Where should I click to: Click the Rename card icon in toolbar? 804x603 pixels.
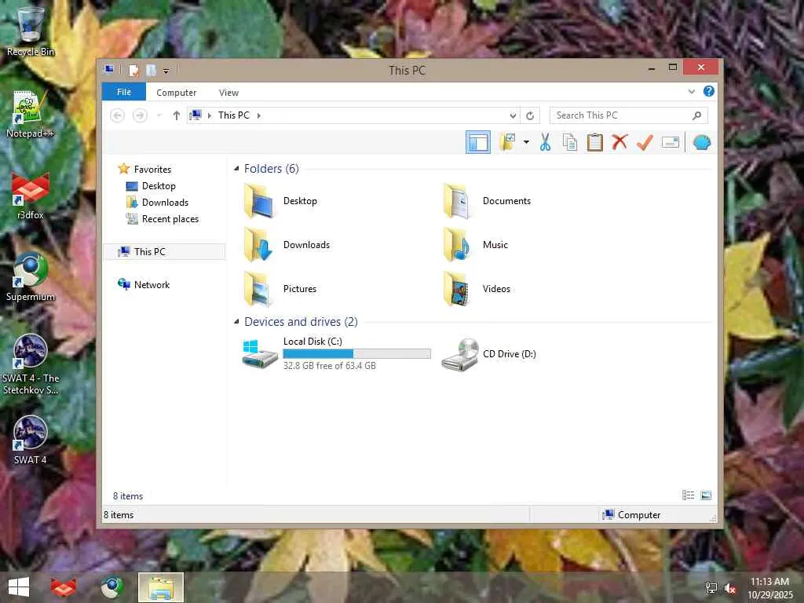click(x=671, y=142)
